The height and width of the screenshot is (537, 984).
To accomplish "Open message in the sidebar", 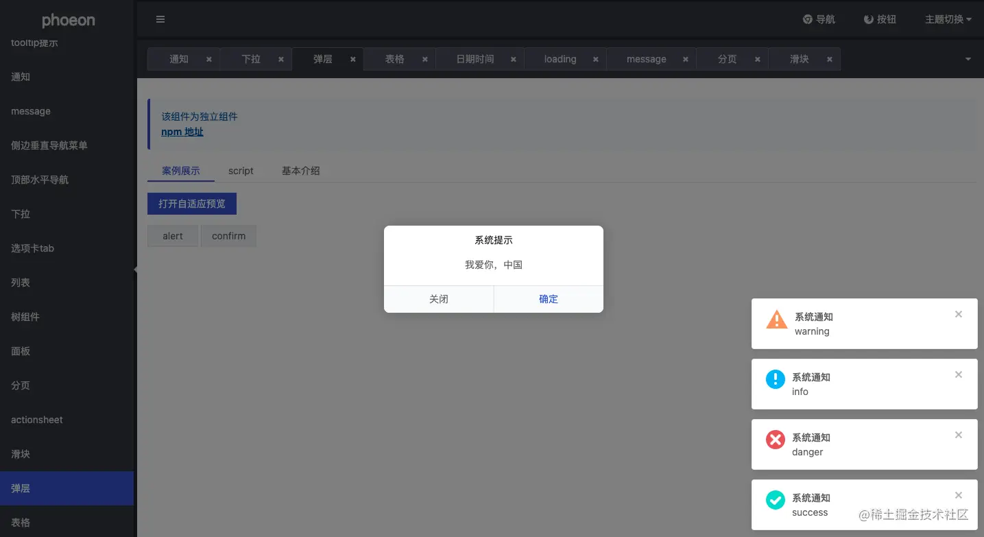I will pyautogui.click(x=67, y=111).
